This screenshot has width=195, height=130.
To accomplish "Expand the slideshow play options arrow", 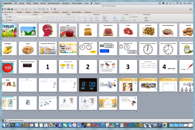I will (149, 18).
